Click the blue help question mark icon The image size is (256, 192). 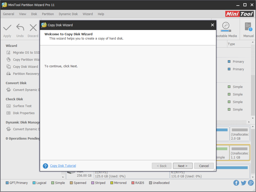pos(45,166)
